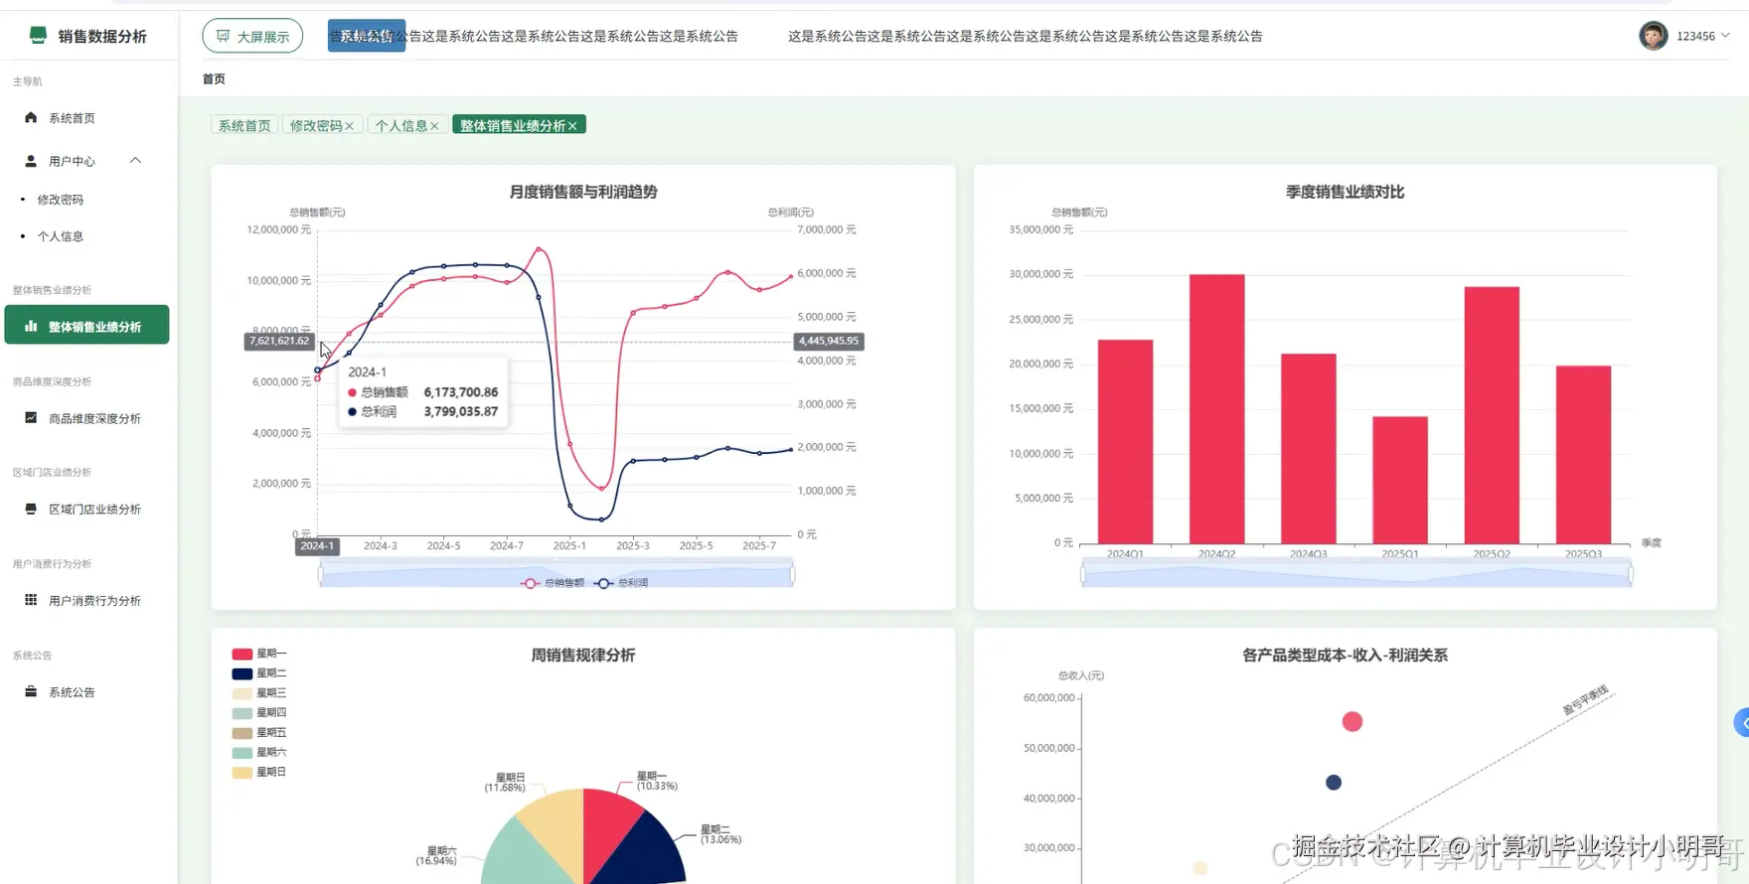Close the 个人信息 tab
This screenshot has height=884, width=1749.
[434, 126]
